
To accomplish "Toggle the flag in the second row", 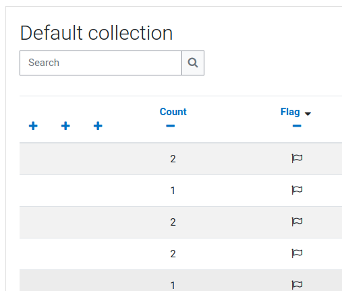I will pos(297,190).
